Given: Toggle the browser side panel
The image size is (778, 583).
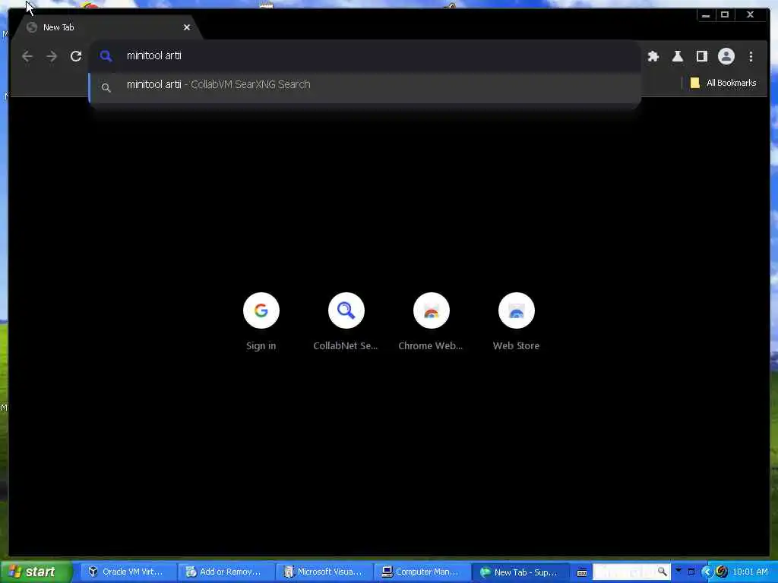Looking at the screenshot, I should pos(701,56).
